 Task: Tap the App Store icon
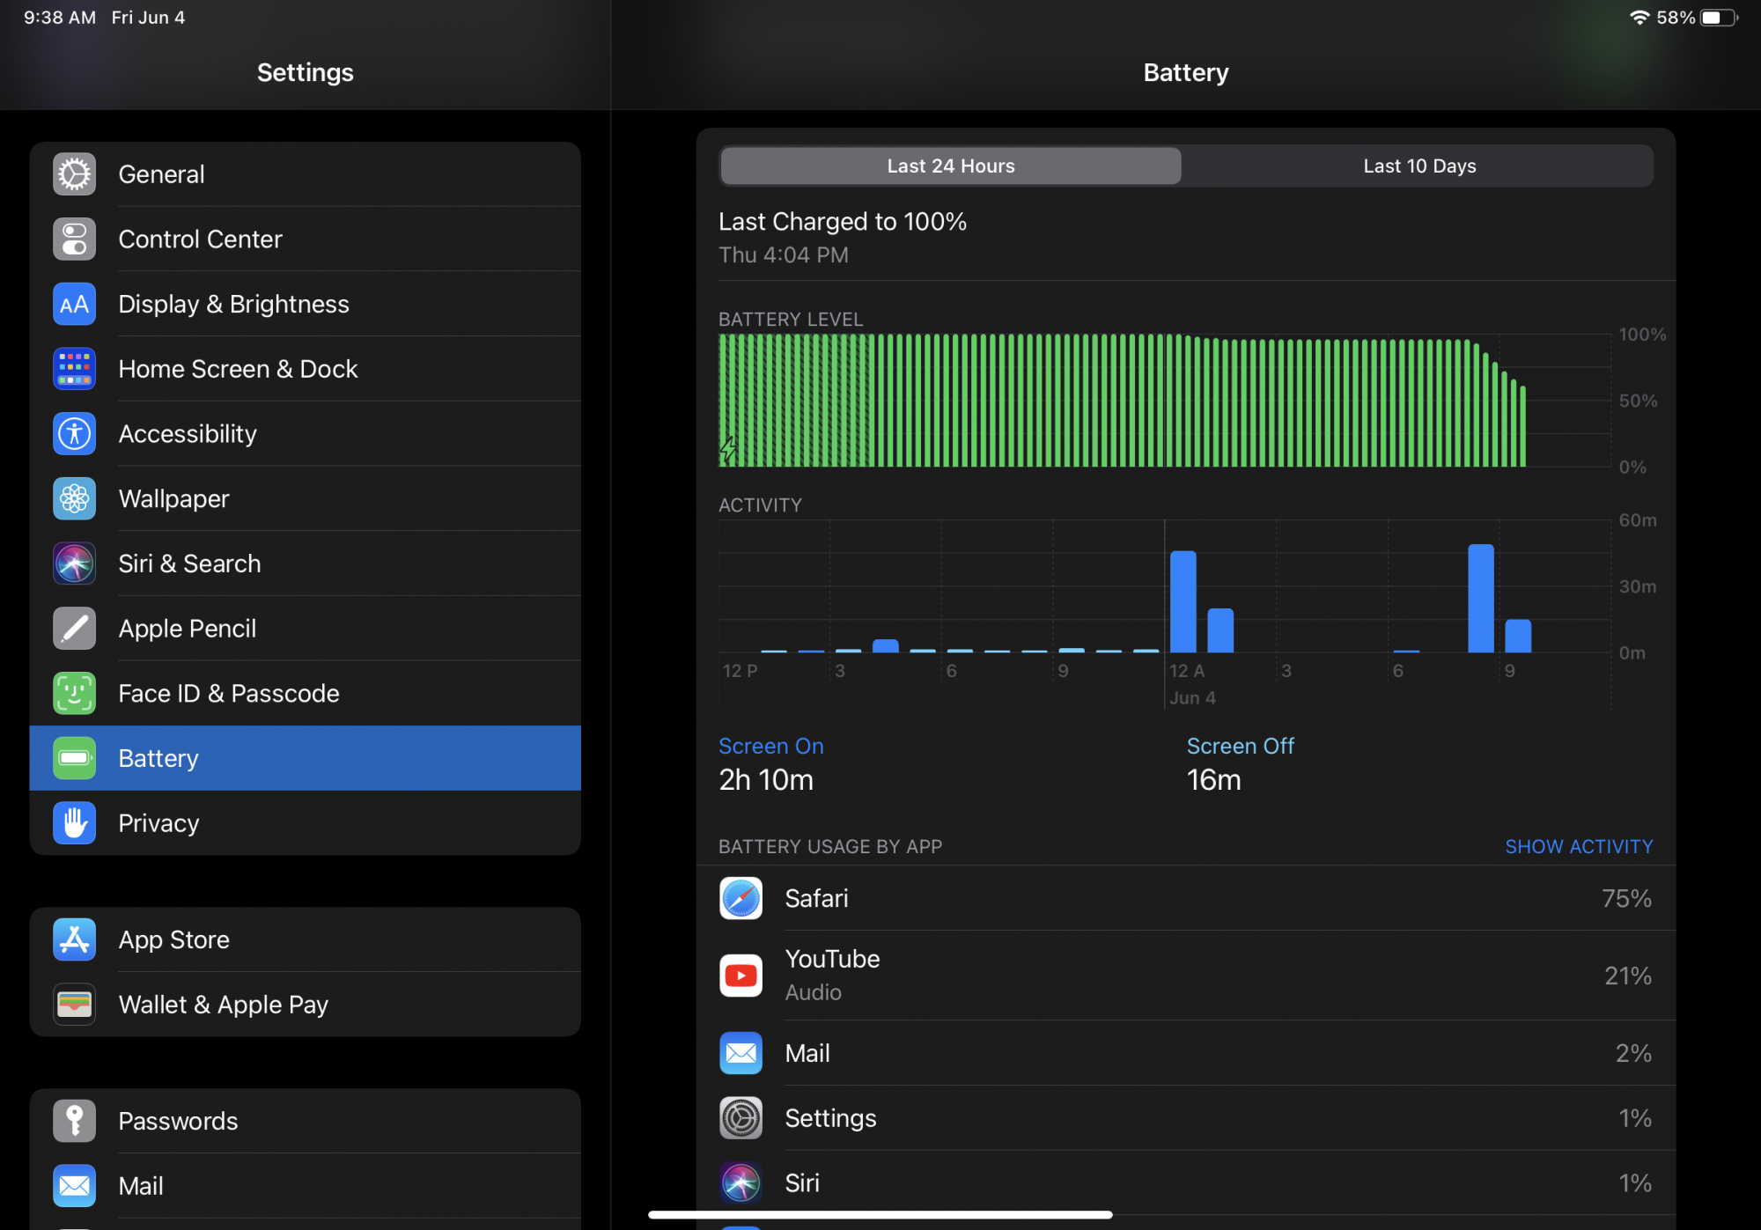[75, 939]
